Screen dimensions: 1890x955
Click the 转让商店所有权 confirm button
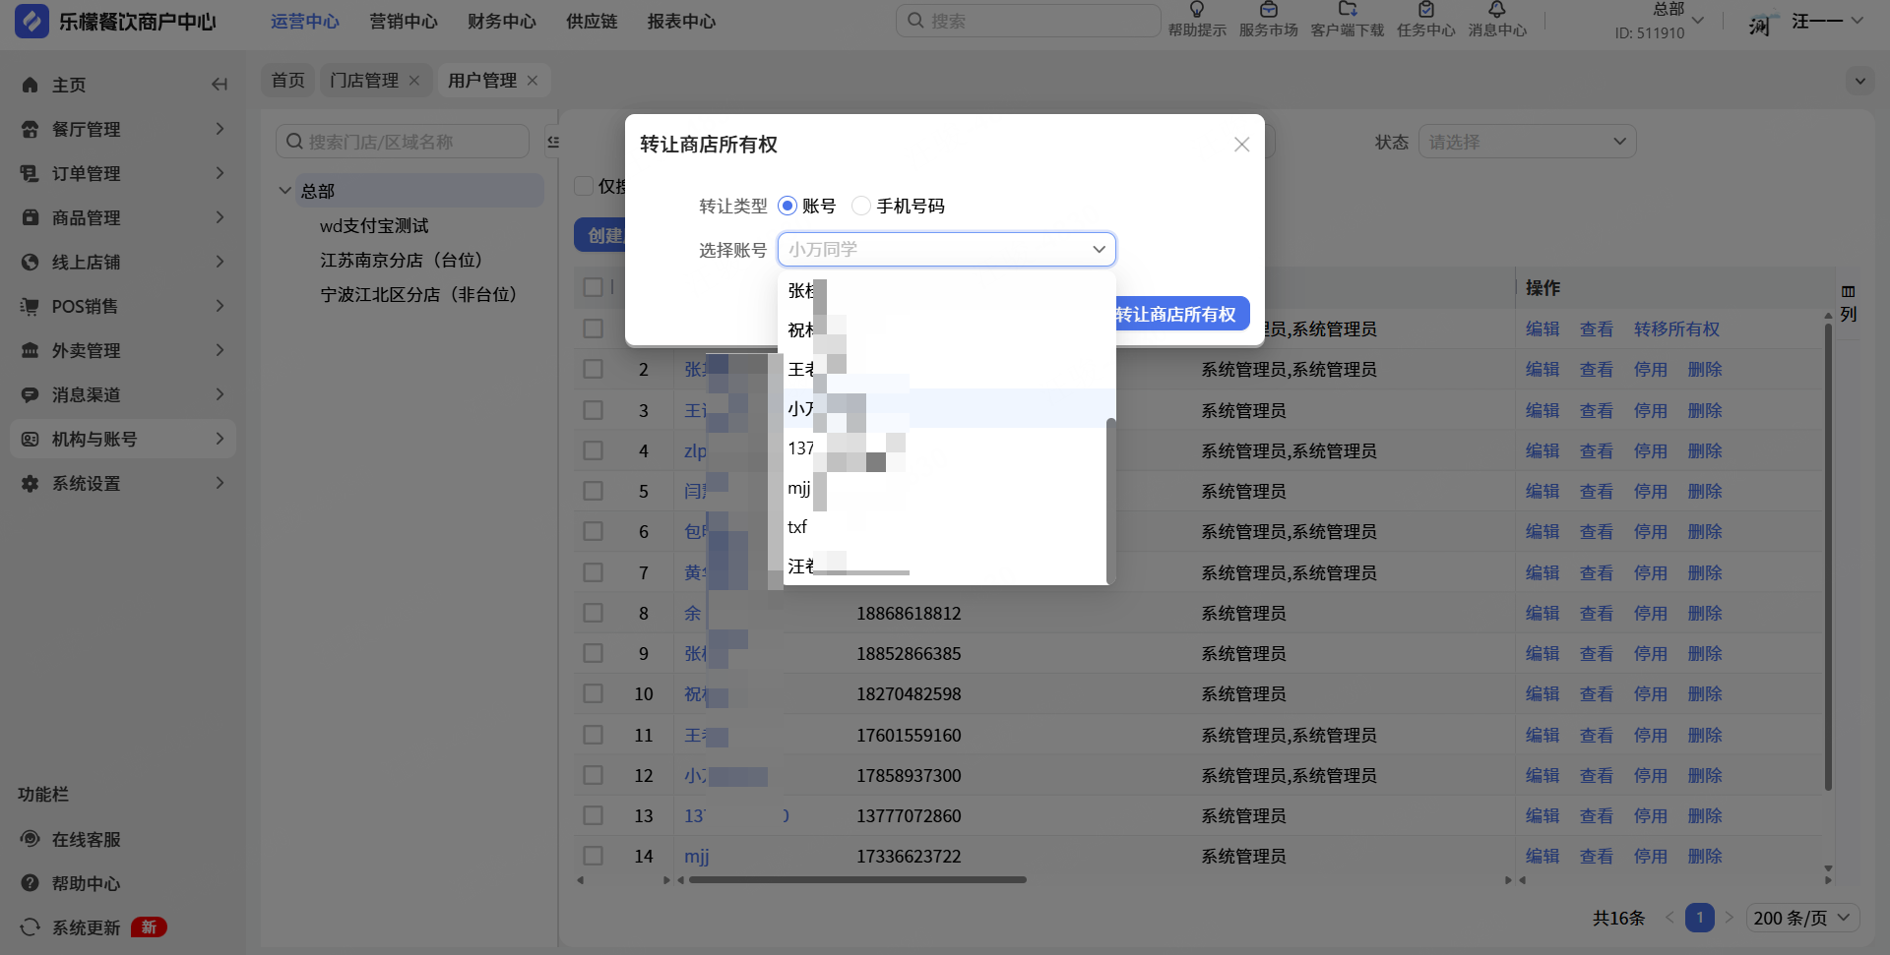pyautogui.click(x=1177, y=315)
